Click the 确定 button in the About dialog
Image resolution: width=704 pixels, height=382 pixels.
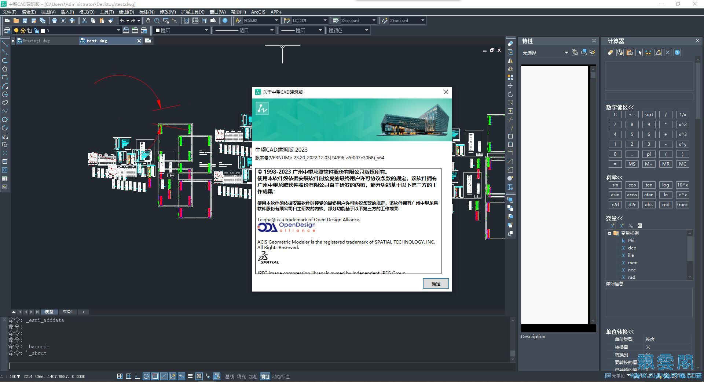click(x=436, y=283)
